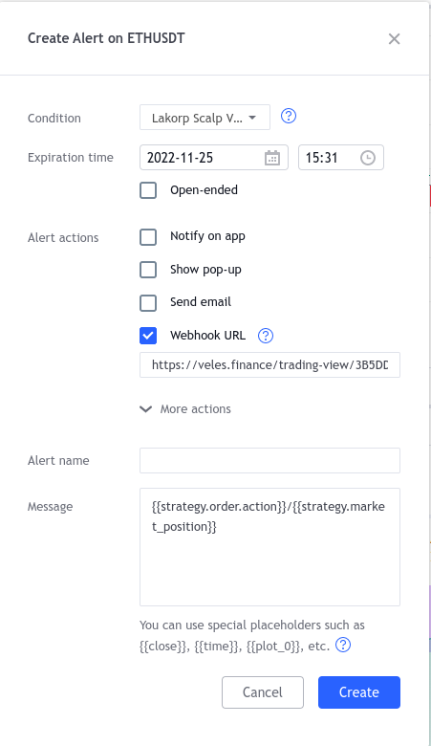Open the Lakorp Scalp condition dropdown
431x746 pixels.
coord(205,118)
